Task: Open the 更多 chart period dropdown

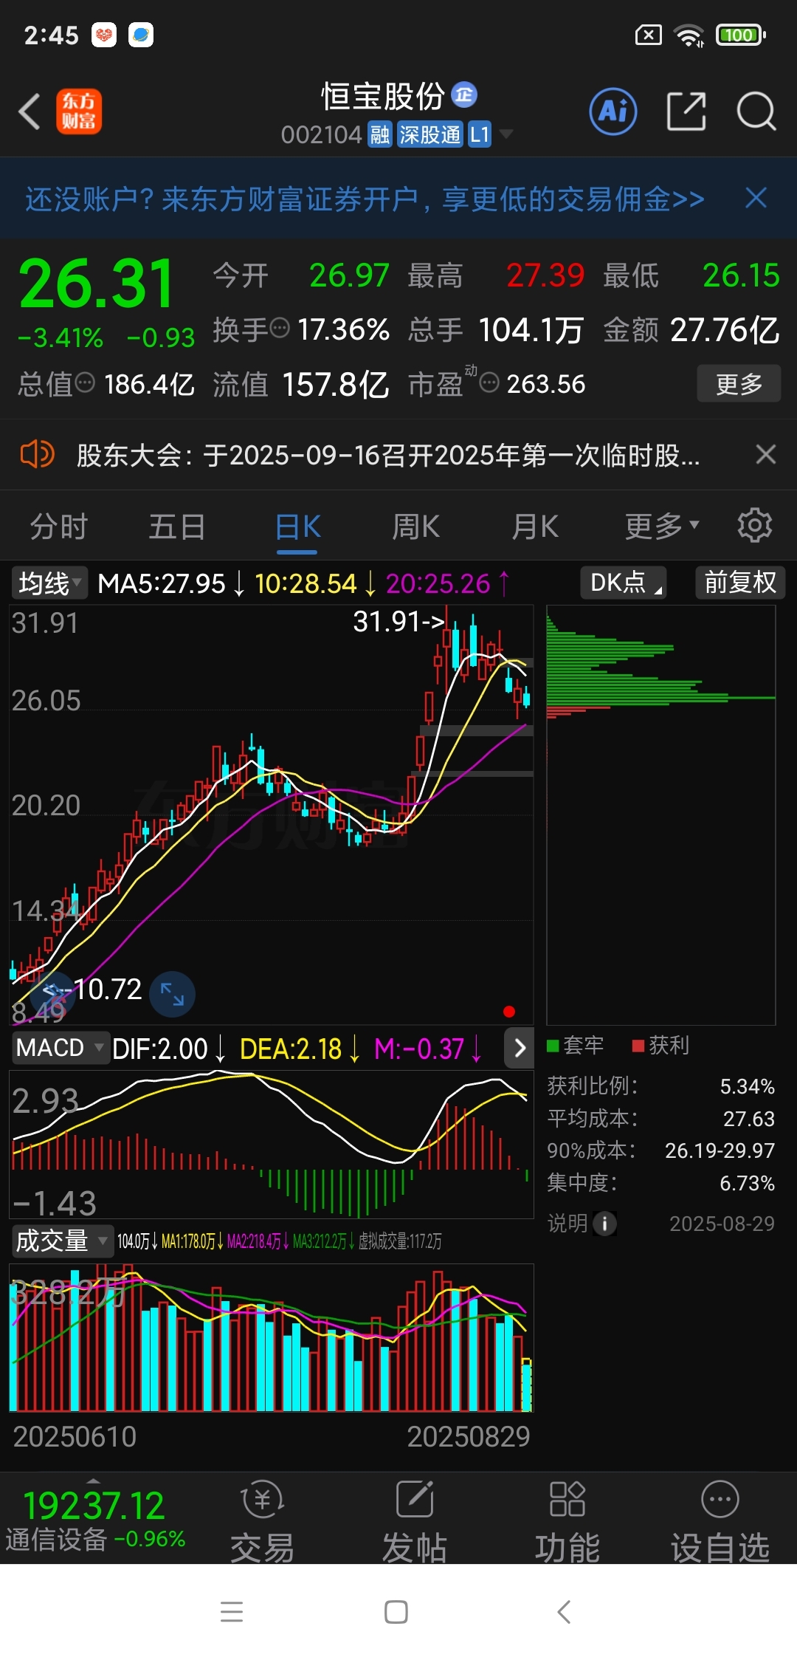Action: [x=661, y=526]
